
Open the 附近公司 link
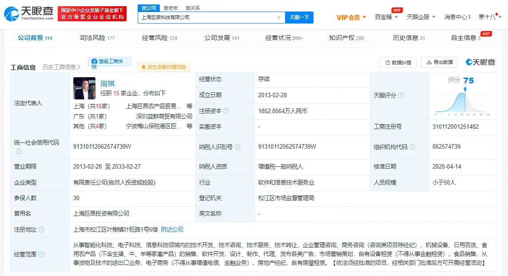click(x=172, y=229)
